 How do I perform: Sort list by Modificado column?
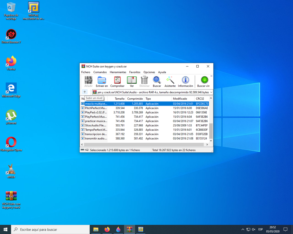[183, 99]
